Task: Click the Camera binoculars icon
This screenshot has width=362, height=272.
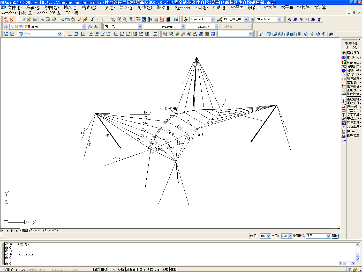Action: point(331,34)
